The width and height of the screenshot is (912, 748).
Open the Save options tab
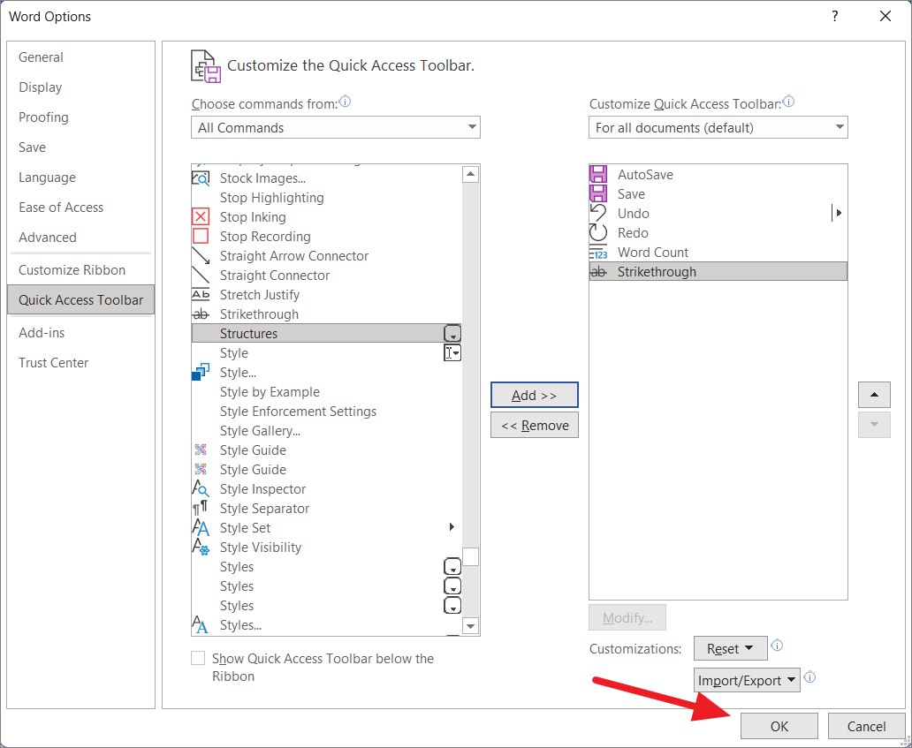tap(32, 147)
